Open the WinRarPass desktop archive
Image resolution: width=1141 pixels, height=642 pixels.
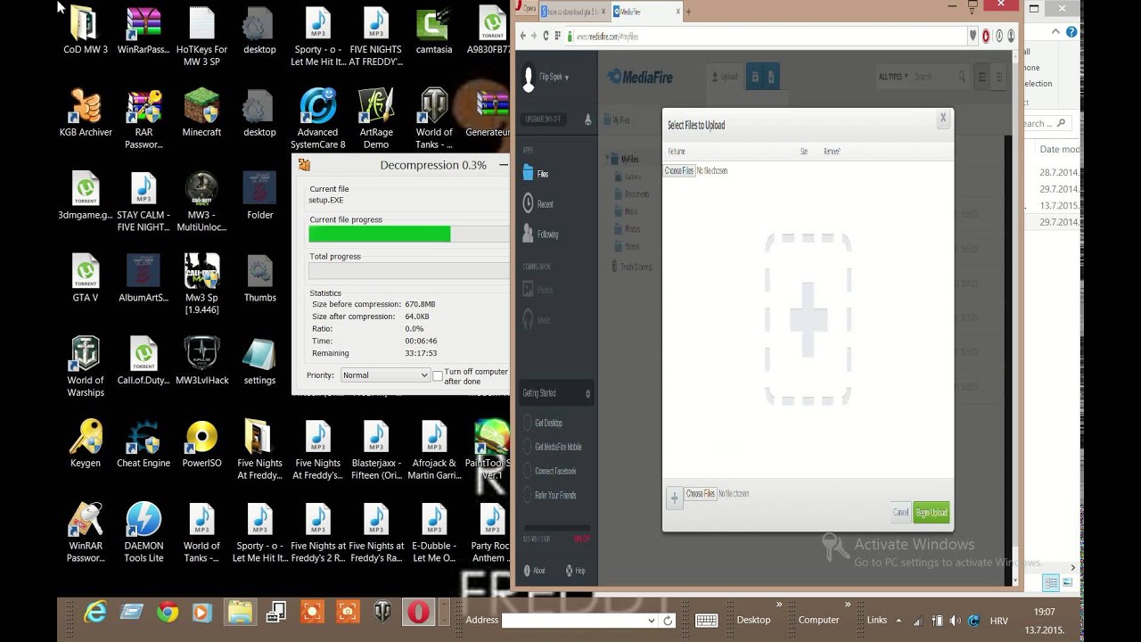tap(144, 31)
